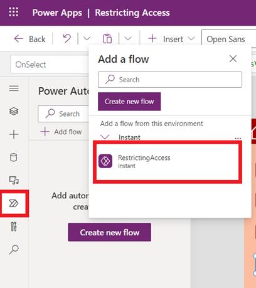Click the Search field in Add a flow
Screen dimensions: 256x288
[x=170, y=80]
